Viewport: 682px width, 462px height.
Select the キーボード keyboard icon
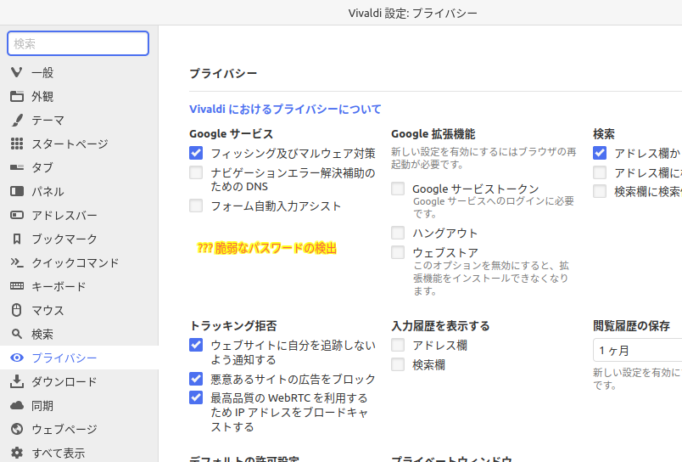16,286
